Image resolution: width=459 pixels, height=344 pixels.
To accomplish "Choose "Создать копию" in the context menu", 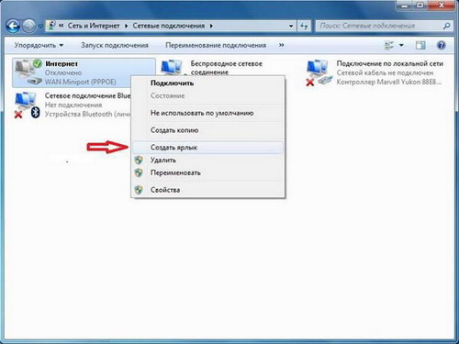I will click(208, 130).
